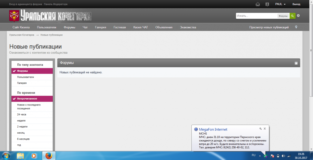Open the Форумы search scope dropdown

(283, 16)
